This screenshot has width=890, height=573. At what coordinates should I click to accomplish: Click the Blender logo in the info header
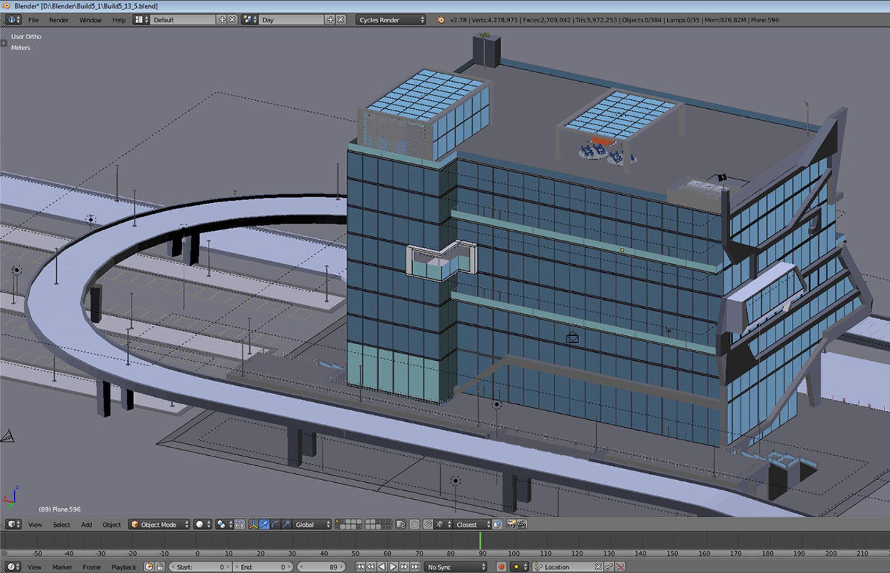tap(440, 20)
